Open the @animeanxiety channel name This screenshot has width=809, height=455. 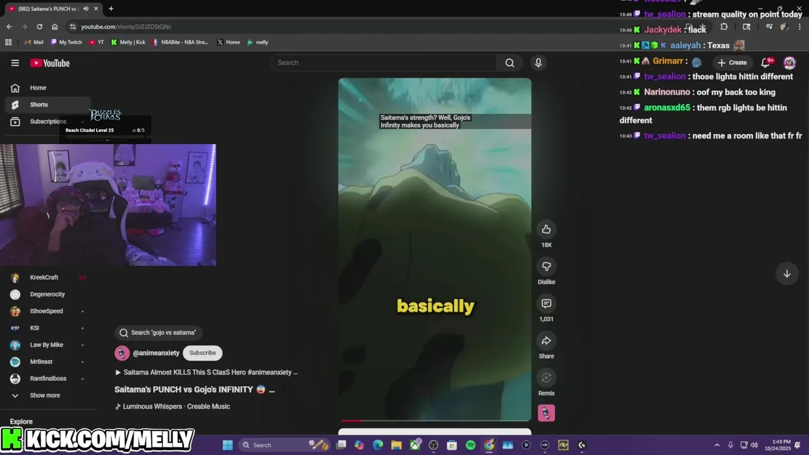point(156,353)
